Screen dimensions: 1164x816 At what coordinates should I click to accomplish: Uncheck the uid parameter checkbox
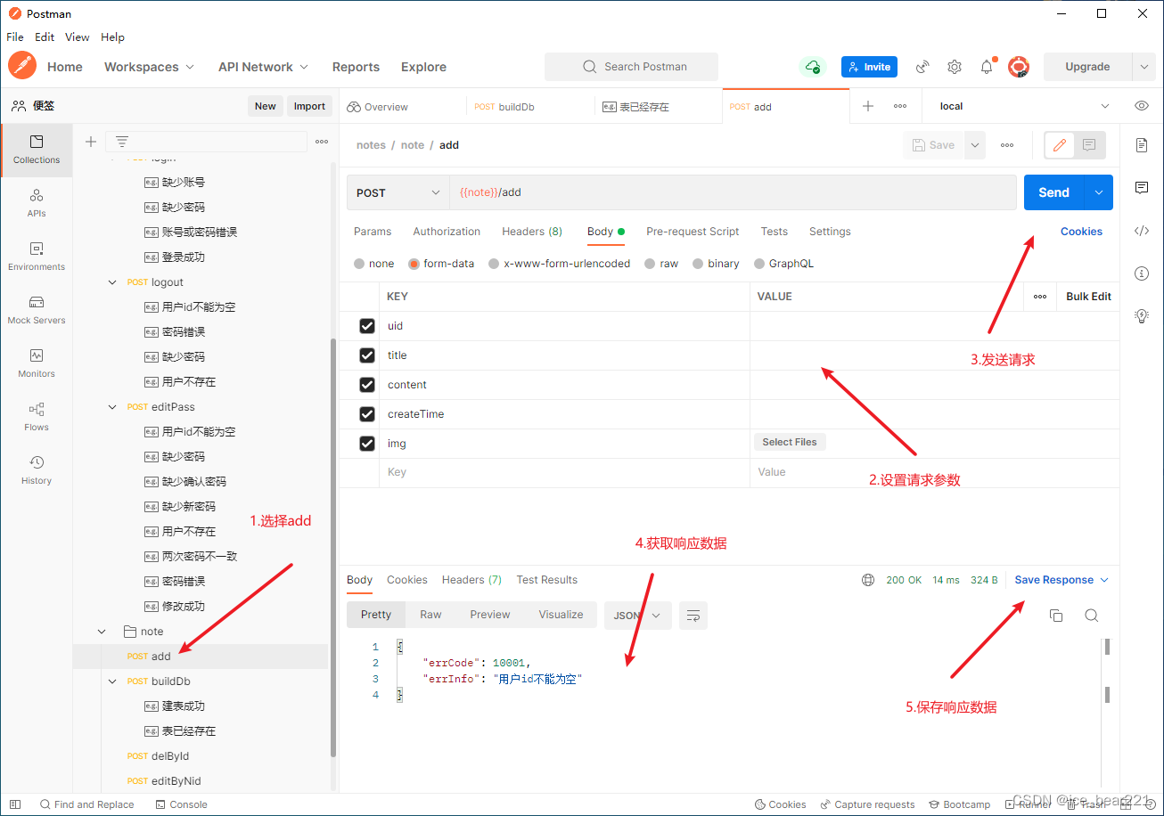tap(367, 326)
